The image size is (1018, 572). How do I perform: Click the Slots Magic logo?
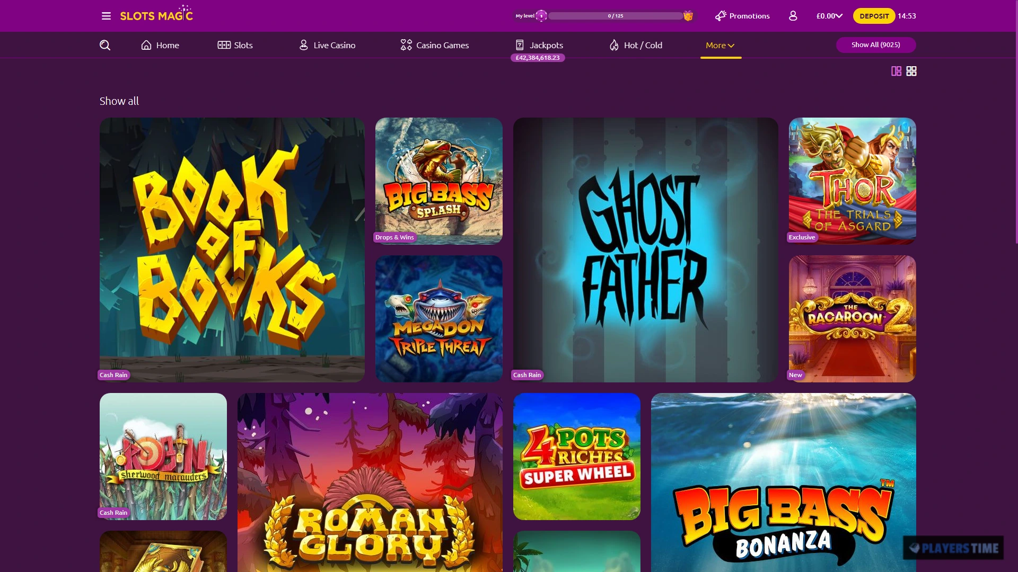(156, 13)
